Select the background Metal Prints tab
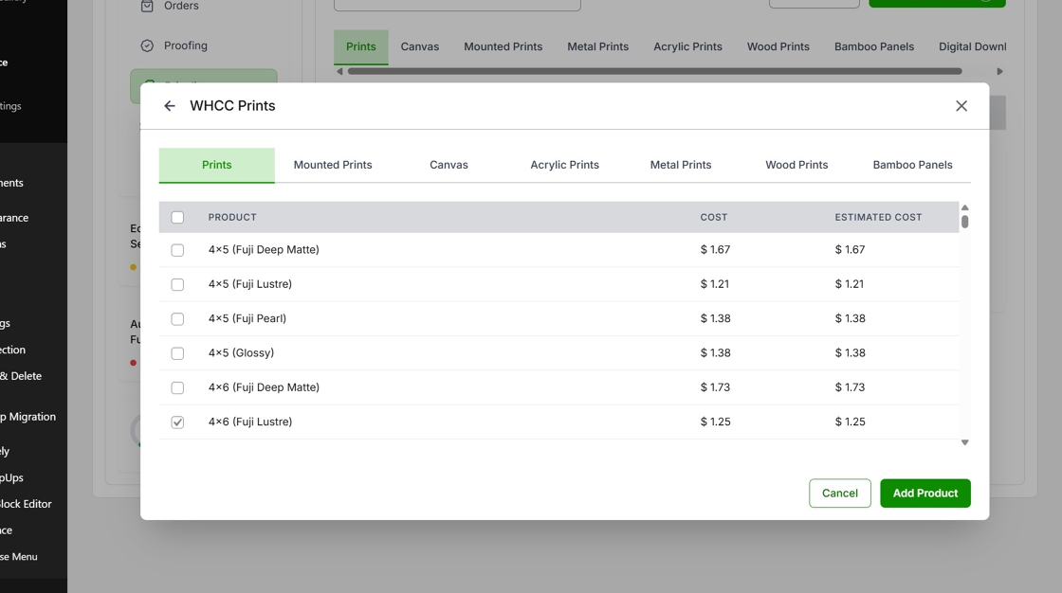The width and height of the screenshot is (1062, 593). click(598, 46)
